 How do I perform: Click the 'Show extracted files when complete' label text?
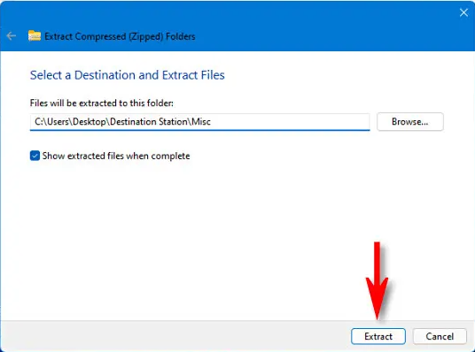point(116,156)
